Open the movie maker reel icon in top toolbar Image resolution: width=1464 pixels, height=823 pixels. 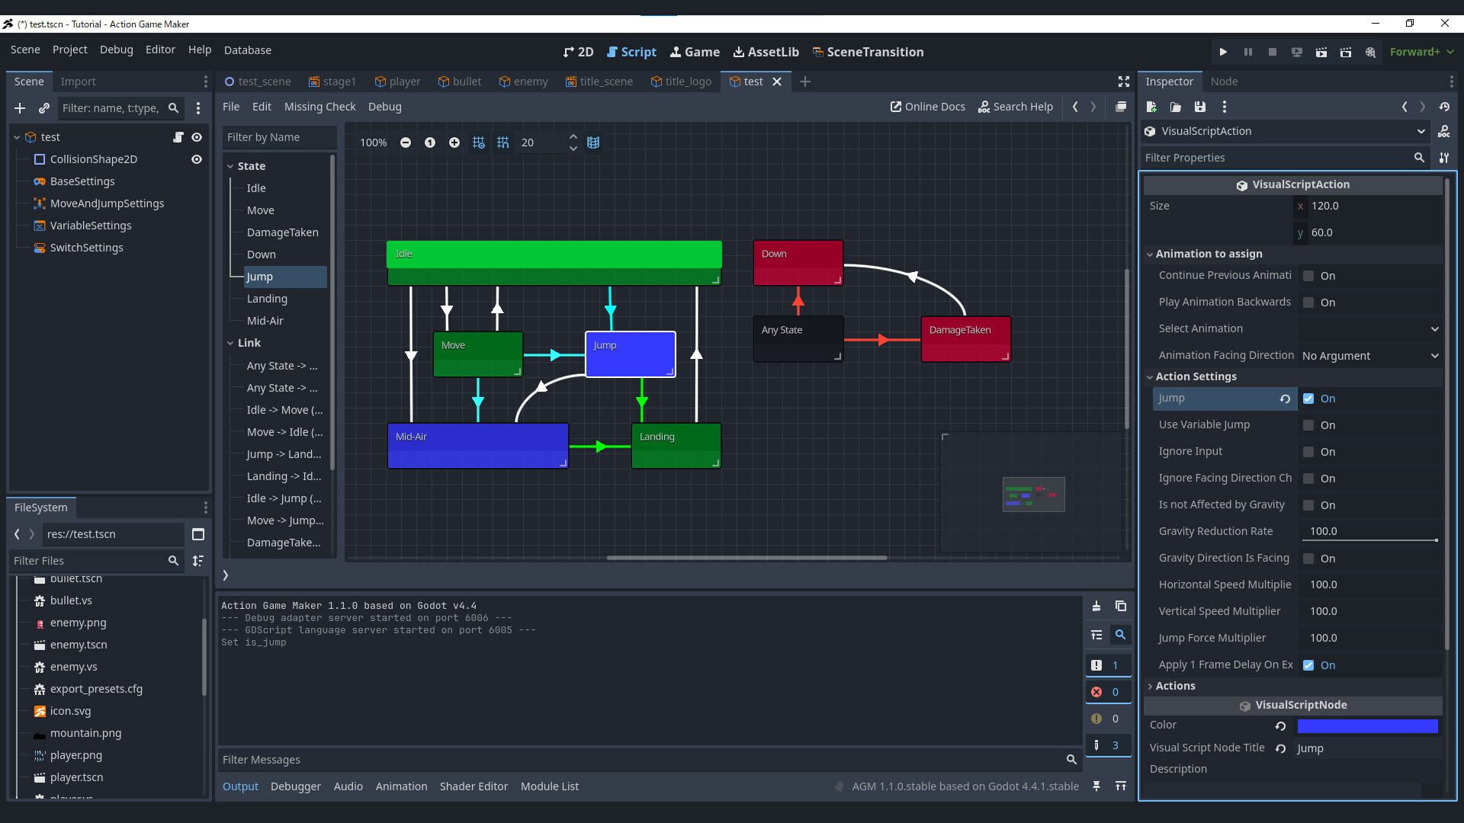[x=1371, y=52]
